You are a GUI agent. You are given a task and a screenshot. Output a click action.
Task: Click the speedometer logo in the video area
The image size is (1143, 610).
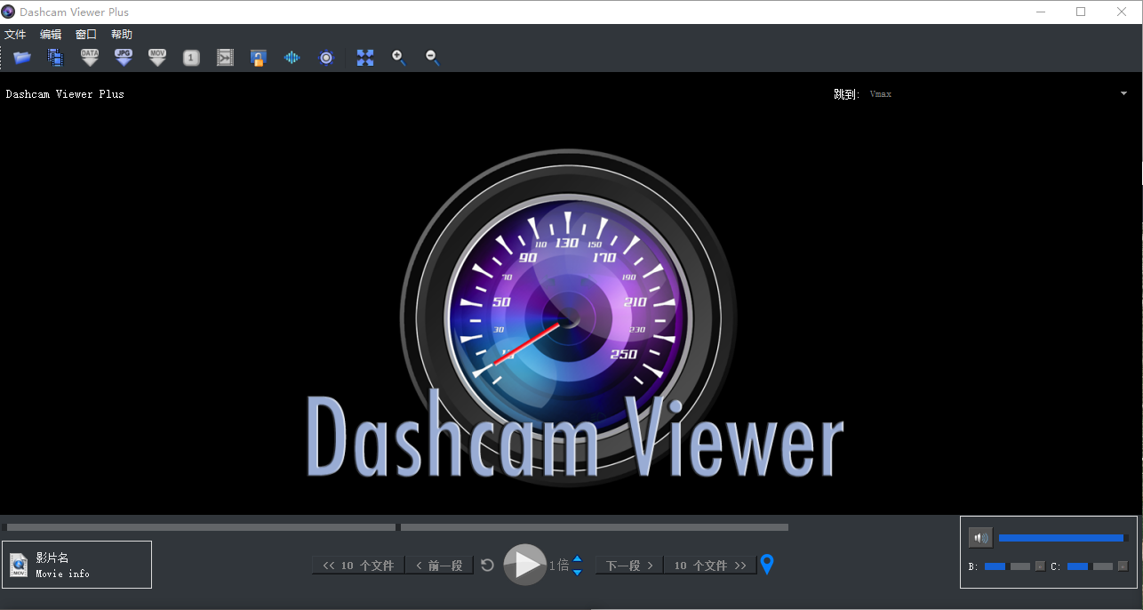pyautogui.click(x=569, y=317)
